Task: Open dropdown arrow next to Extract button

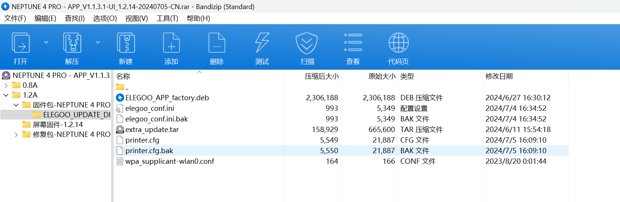Action: (98, 42)
